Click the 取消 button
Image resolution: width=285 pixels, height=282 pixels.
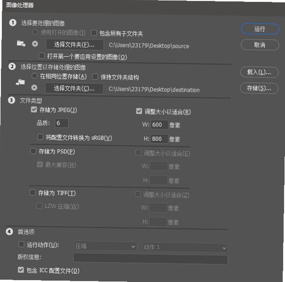pos(260,45)
